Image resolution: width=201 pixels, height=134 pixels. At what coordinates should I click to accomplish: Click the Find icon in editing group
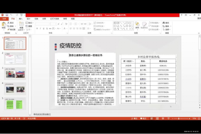[166, 23]
